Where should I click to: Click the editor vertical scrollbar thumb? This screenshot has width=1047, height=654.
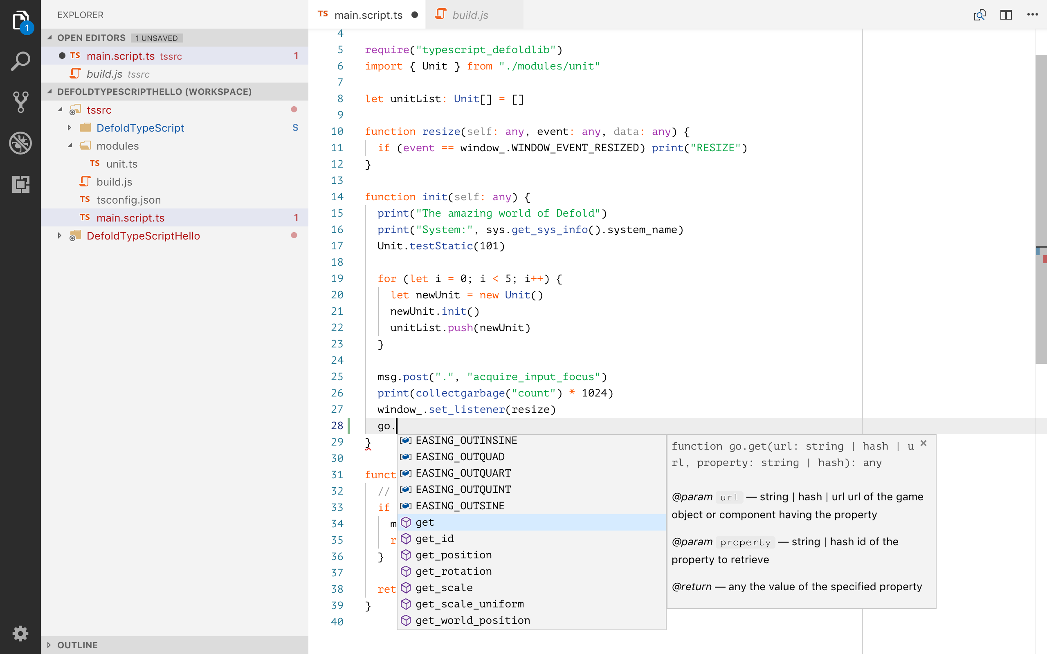1041,209
